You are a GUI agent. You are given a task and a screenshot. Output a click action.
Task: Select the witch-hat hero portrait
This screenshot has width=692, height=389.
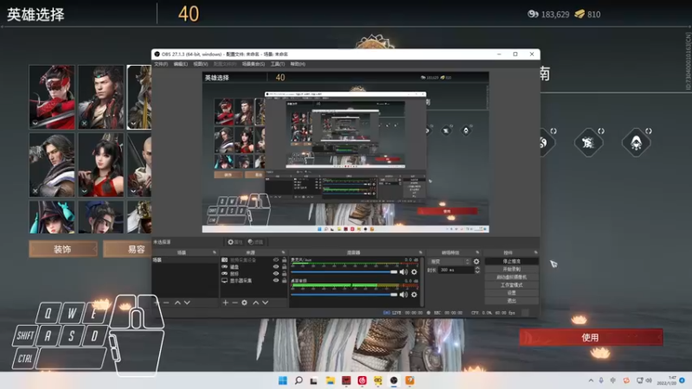52,217
